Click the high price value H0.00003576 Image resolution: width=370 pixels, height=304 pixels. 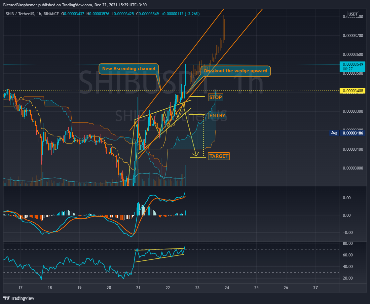point(98,14)
